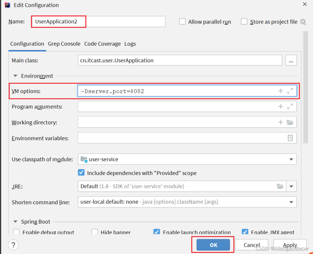Viewport: 313px width, 254px height.
Task: Disable Enable JMX agent checkbox
Action: pyautogui.click(x=245, y=232)
